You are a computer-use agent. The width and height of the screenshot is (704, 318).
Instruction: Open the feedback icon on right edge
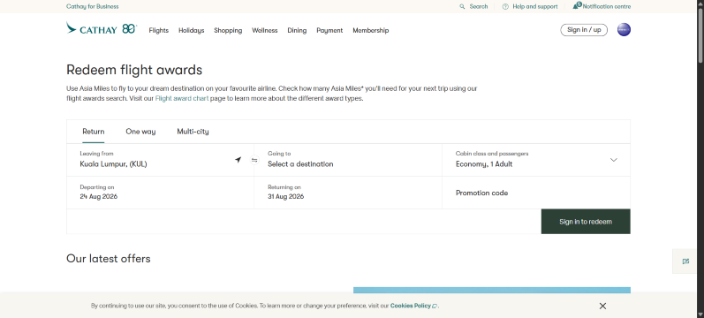[685, 261]
